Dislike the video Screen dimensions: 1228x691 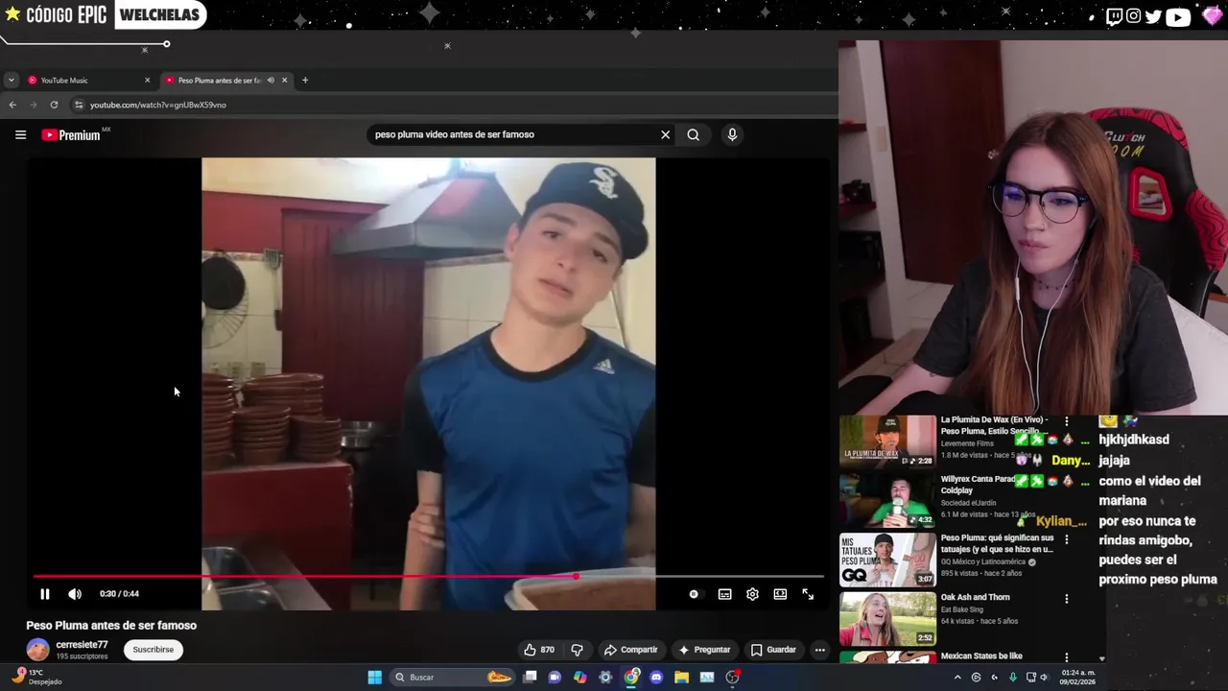pos(577,650)
